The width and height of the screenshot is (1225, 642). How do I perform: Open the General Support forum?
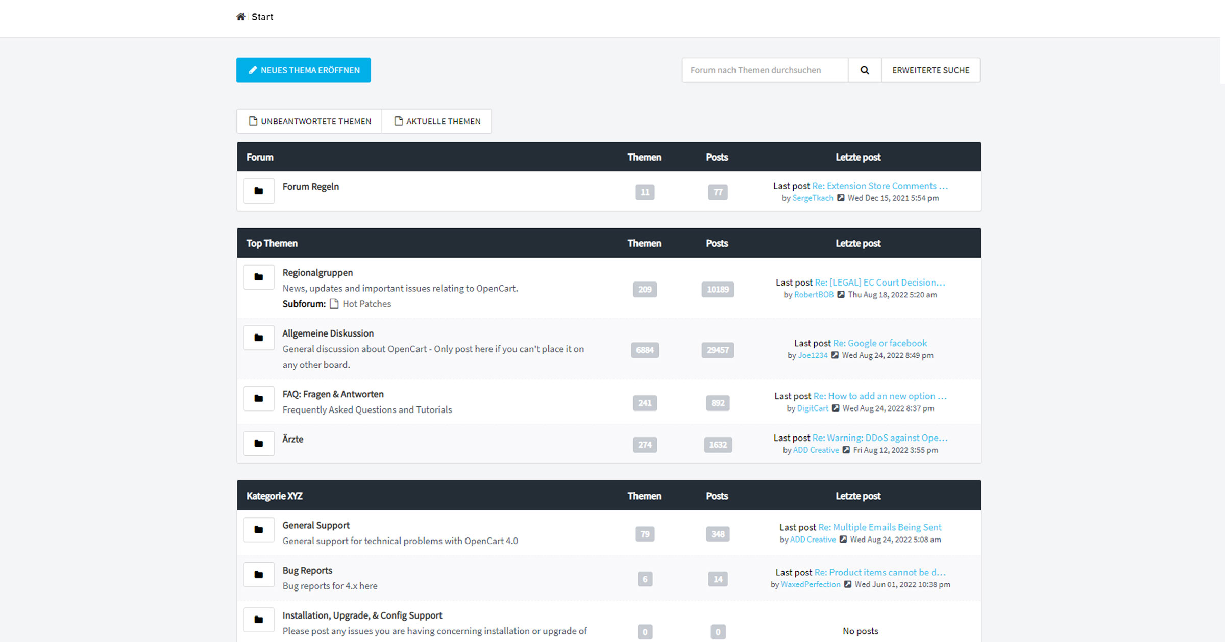315,525
